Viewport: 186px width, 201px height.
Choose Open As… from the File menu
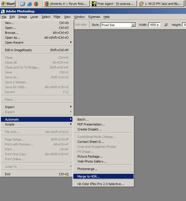pos(37,38)
